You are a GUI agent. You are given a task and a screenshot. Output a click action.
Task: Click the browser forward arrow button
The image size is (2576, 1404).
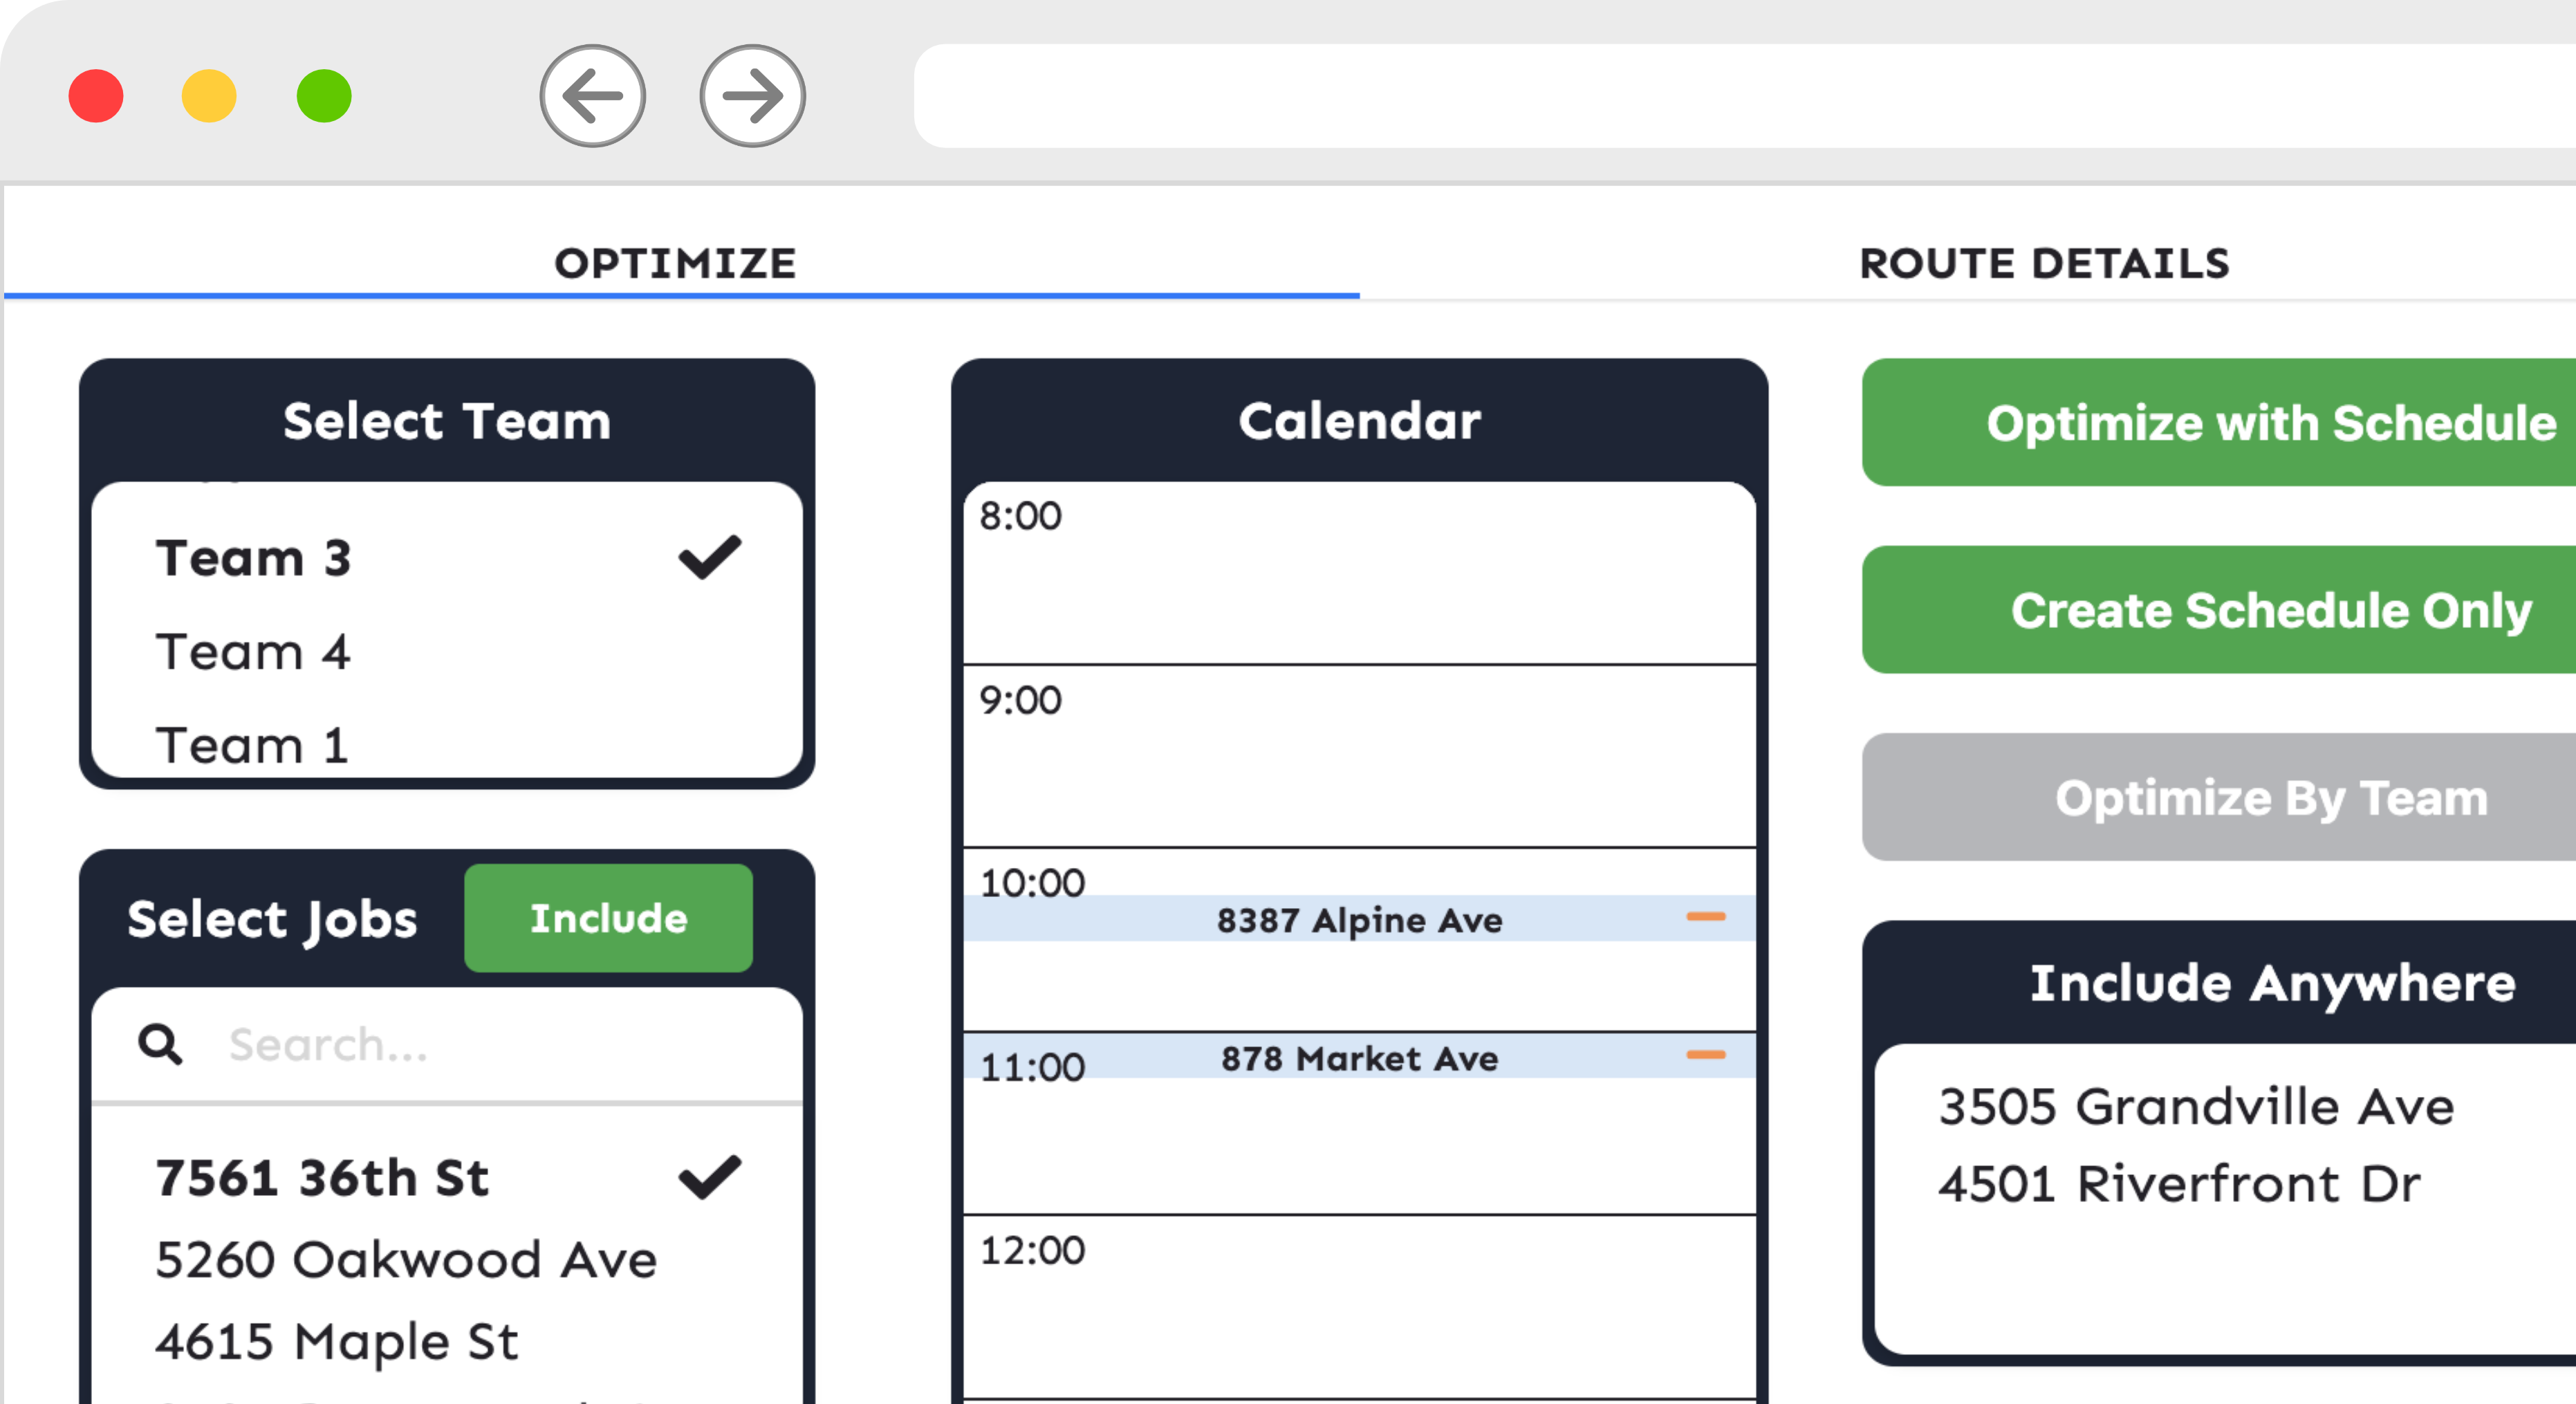(753, 96)
